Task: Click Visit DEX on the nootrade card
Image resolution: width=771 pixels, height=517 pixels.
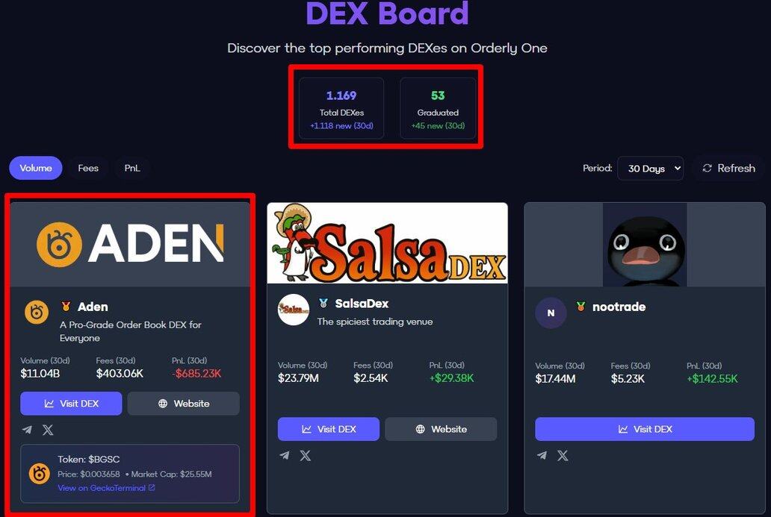Action: tap(645, 429)
